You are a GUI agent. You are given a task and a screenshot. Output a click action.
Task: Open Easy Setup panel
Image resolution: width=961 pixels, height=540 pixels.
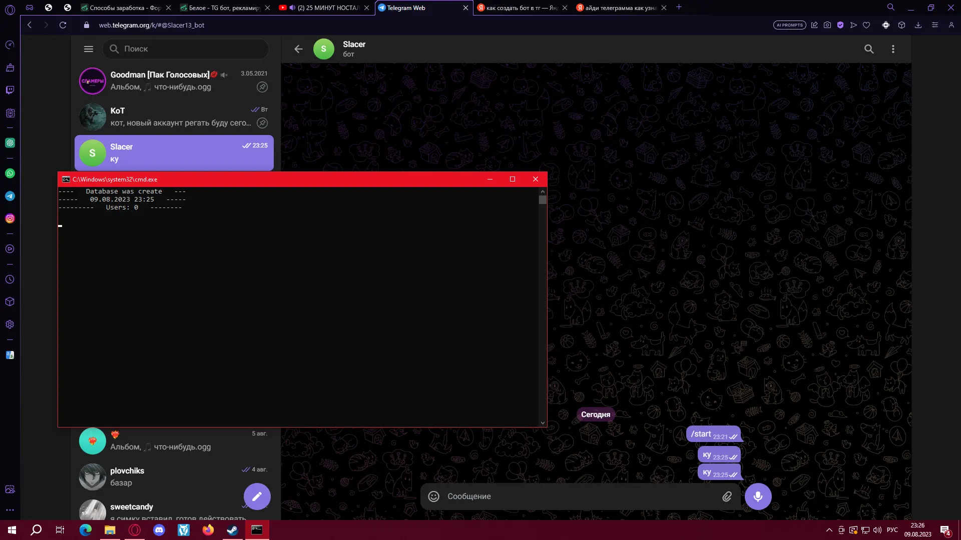[x=934, y=25]
